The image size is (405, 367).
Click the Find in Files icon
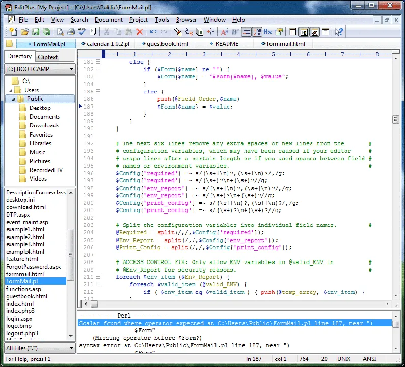tap(200, 32)
